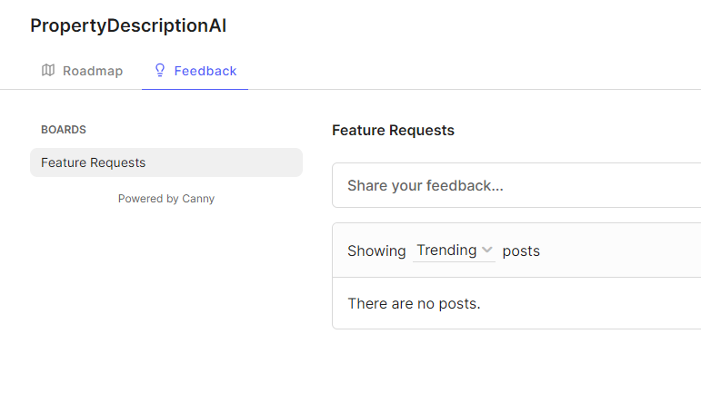Click the 'There are no posts.' message
The width and height of the screenshot is (701, 393).
click(x=414, y=303)
